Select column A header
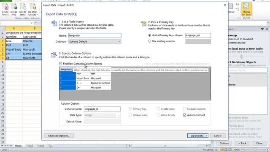Viewport: 270px width, 152px height. pyautogui.click(x=14, y=28)
